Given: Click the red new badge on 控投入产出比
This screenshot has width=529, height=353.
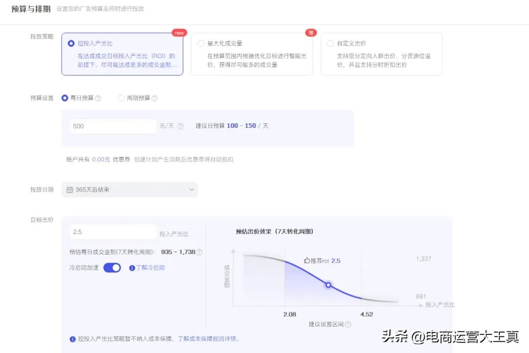Looking at the screenshot, I should [179, 33].
